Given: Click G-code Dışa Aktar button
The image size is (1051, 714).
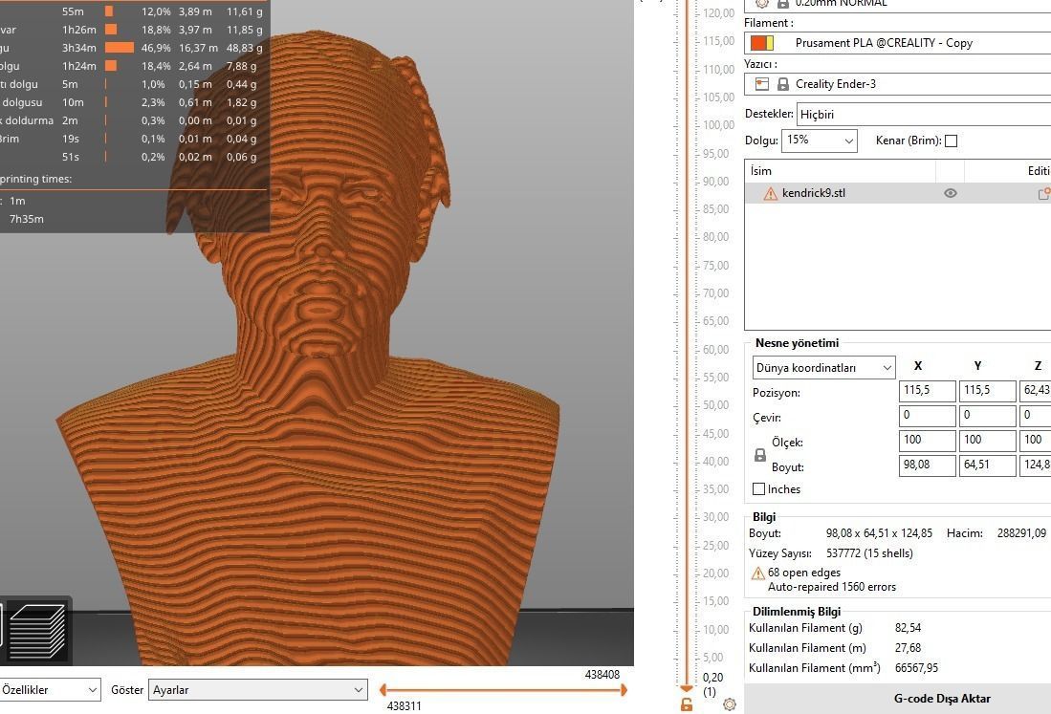Looking at the screenshot, I should coord(897,699).
